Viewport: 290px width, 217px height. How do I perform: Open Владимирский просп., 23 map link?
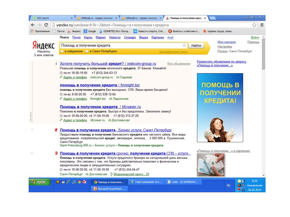[131, 174]
